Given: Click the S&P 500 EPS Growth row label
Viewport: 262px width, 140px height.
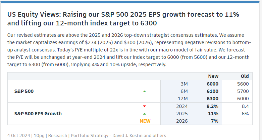Looking at the screenshot, I should [x=38, y=114].
